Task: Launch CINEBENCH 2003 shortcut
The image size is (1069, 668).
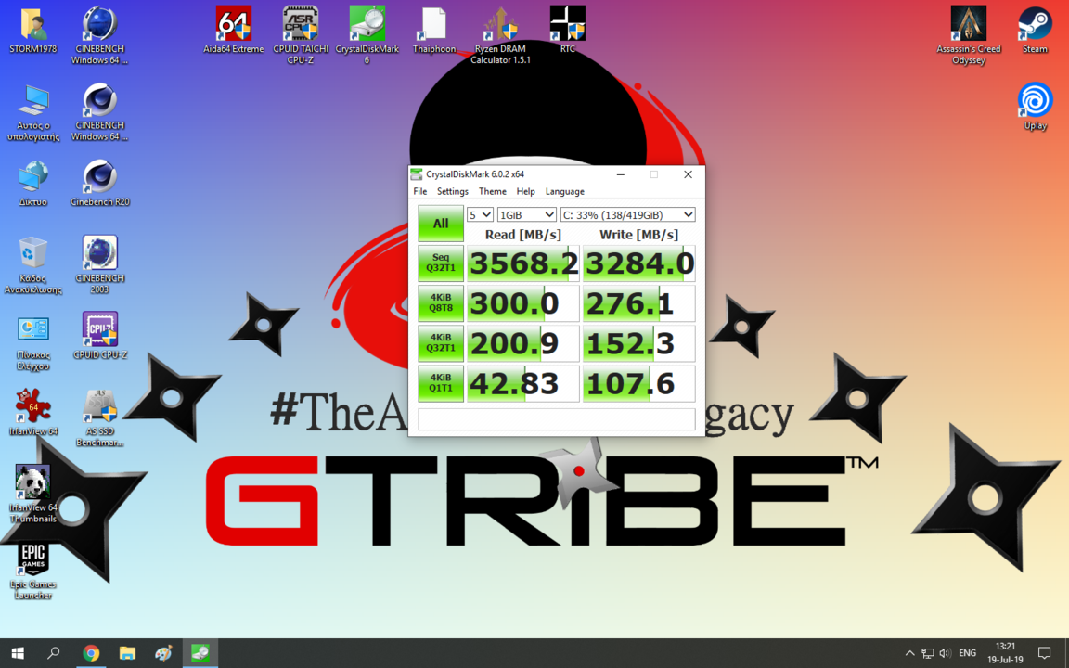Action: (99, 264)
